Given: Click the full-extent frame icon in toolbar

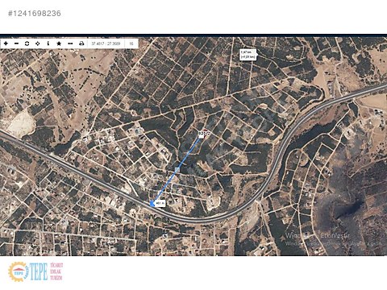Looking at the screenshot, I should pyautogui.click(x=27, y=43).
